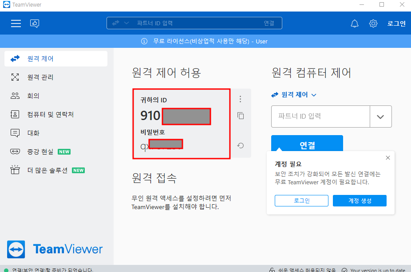The height and width of the screenshot is (272, 411).
Task: Open the three-dot options for your ID
Action: [241, 99]
